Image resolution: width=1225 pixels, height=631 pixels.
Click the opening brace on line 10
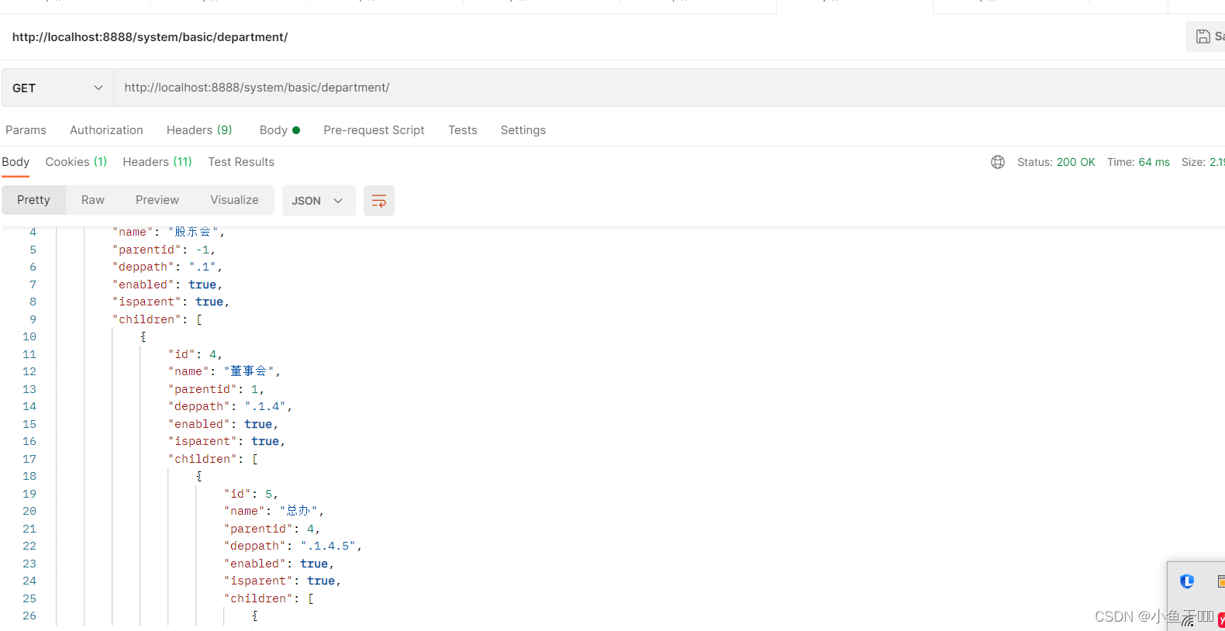click(143, 336)
